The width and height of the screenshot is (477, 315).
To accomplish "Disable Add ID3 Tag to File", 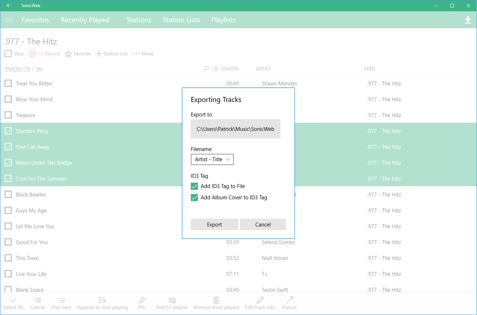I will tap(194, 186).
